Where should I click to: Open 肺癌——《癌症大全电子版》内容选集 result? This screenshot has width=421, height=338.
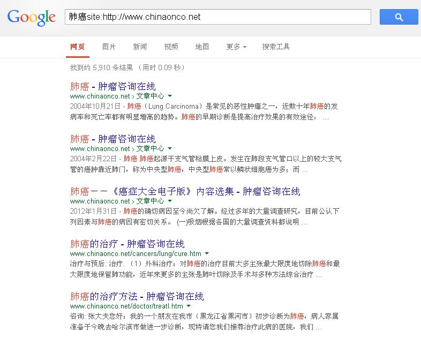[185, 191]
